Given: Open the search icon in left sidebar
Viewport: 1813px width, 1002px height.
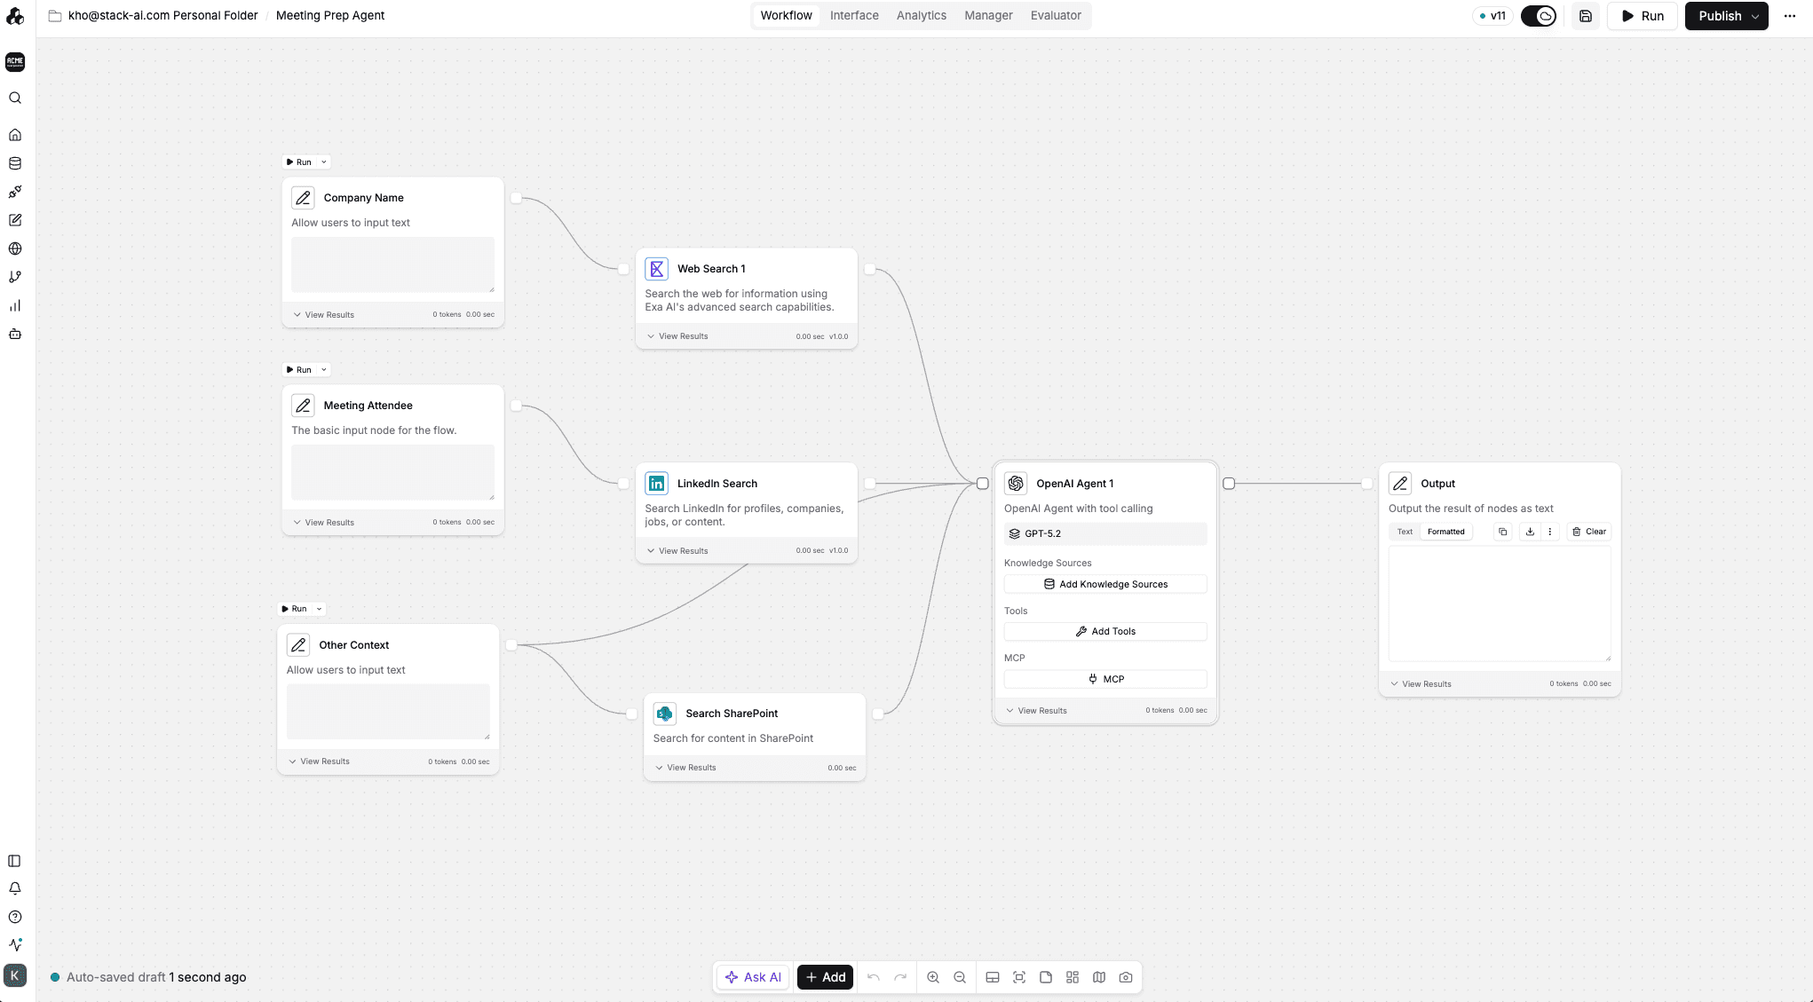Looking at the screenshot, I should pyautogui.click(x=15, y=99).
